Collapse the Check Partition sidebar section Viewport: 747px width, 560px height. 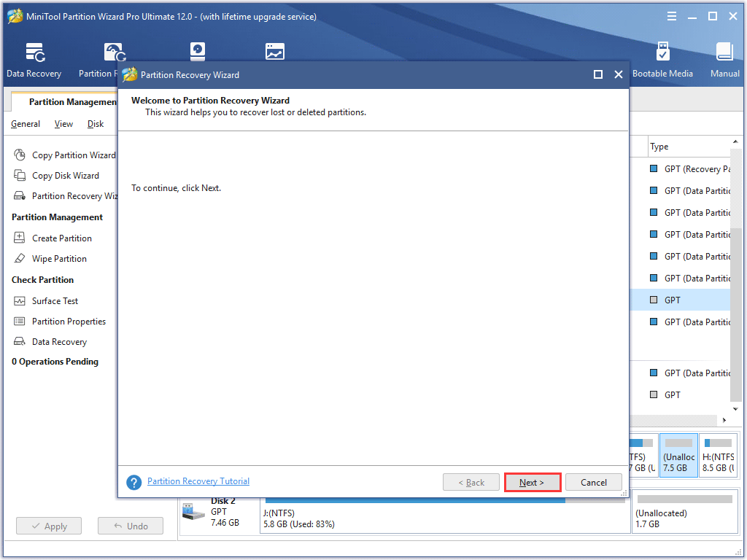(x=43, y=280)
